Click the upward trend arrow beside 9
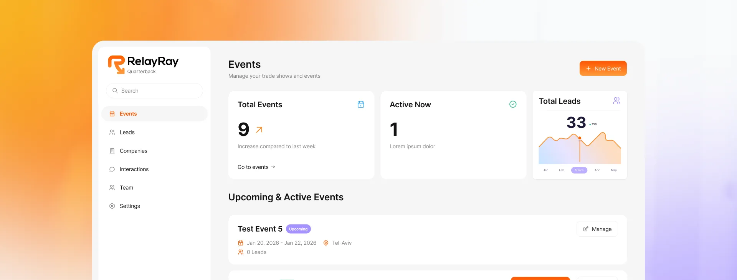Image resolution: width=737 pixels, height=280 pixels. (x=259, y=130)
